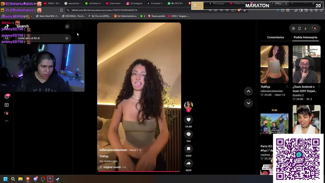The width and height of the screenshot is (325, 183).
Task: Switch to the TIAGO - SOL YouTube tab
Action: pyautogui.click(x=52, y=3)
